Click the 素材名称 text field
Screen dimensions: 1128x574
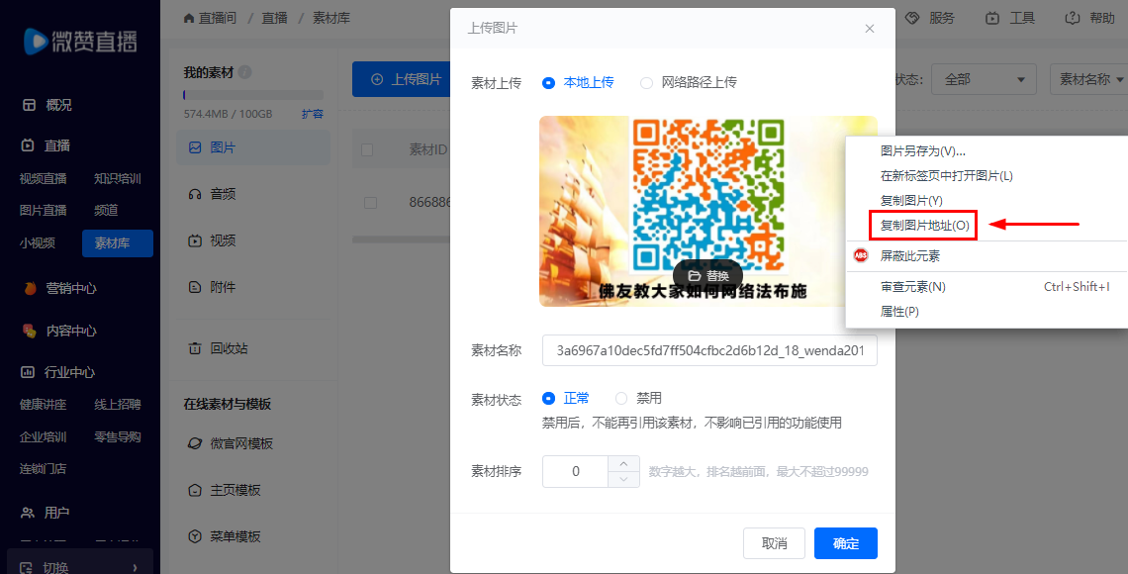(709, 350)
